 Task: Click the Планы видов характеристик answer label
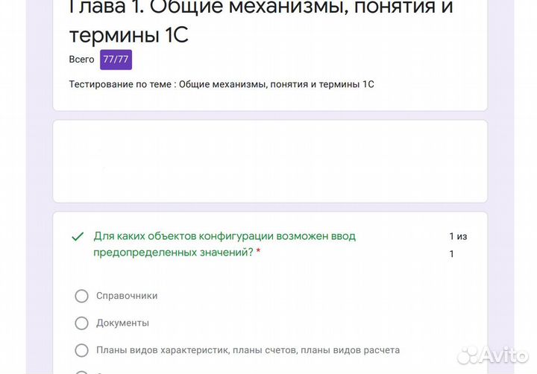tap(248, 350)
